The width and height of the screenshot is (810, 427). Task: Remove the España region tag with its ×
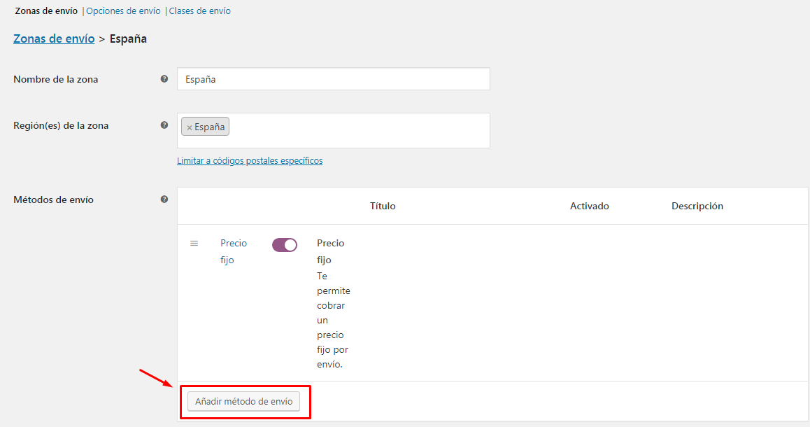coord(190,127)
